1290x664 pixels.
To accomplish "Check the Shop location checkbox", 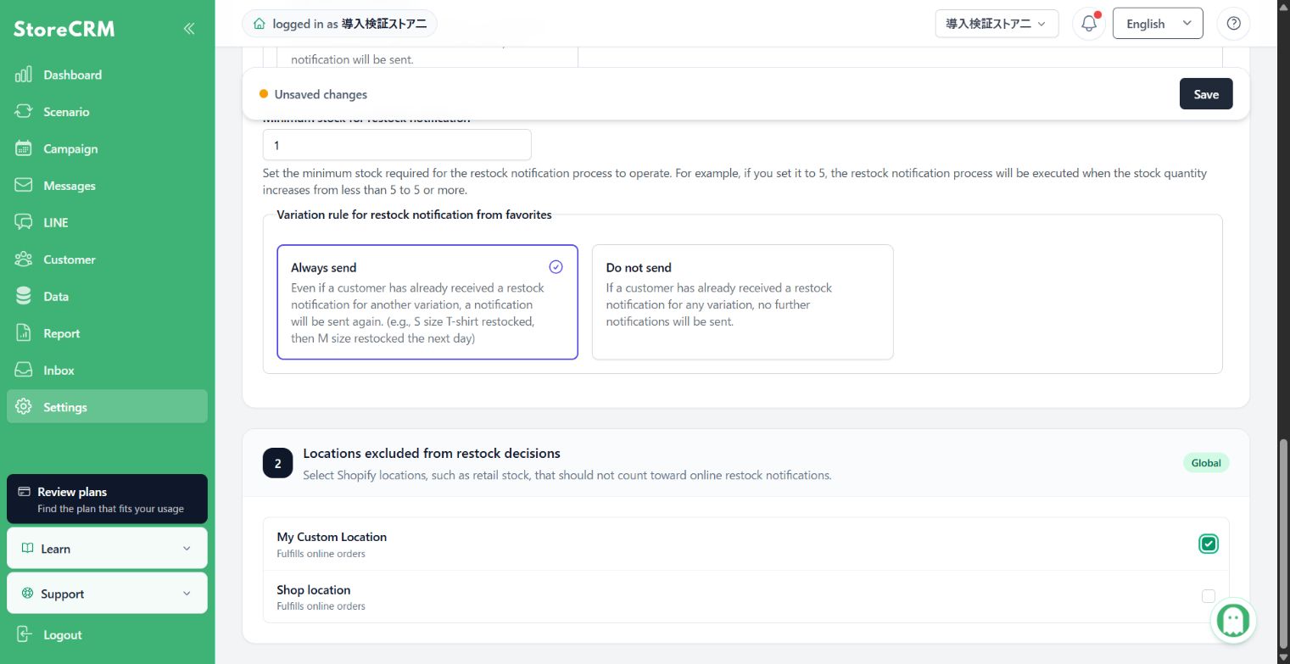I will 1209,596.
